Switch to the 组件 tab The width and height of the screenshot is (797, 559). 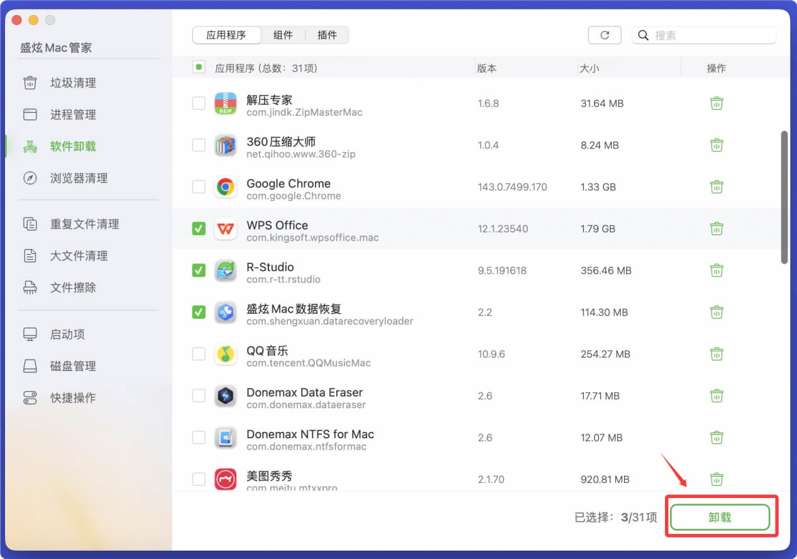tap(283, 35)
